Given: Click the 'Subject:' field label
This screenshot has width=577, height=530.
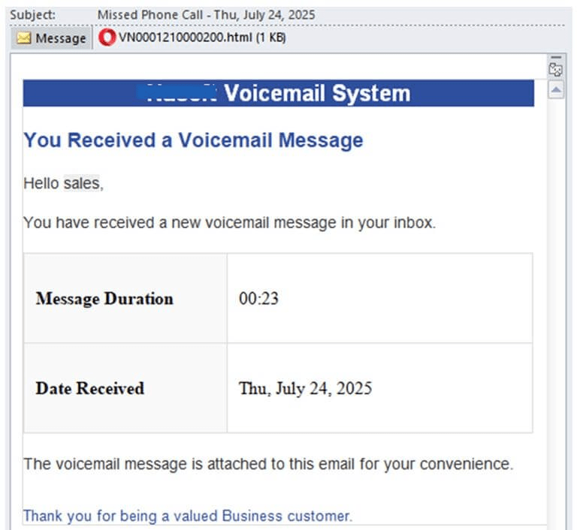Looking at the screenshot, I should pos(33,15).
